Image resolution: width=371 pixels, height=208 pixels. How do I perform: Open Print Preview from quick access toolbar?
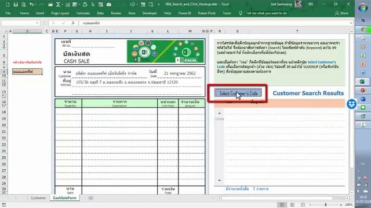(x=23, y=4)
